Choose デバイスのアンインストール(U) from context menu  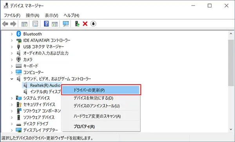101,106
